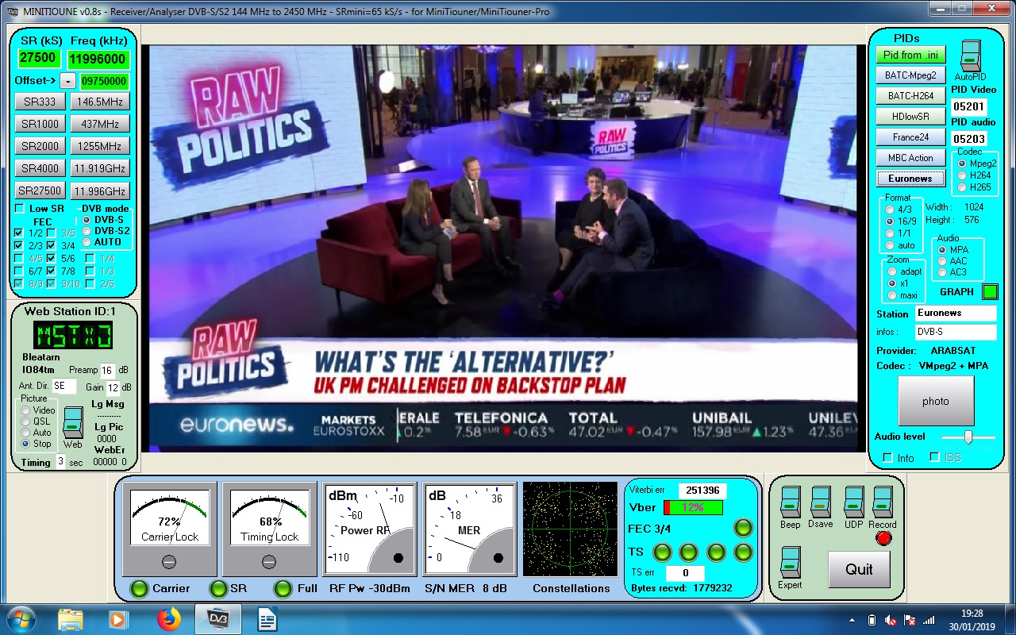The height and width of the screenshot is (635, 1016).
Task: Click the Carrier green LED indicator
Action: (139, 588)
